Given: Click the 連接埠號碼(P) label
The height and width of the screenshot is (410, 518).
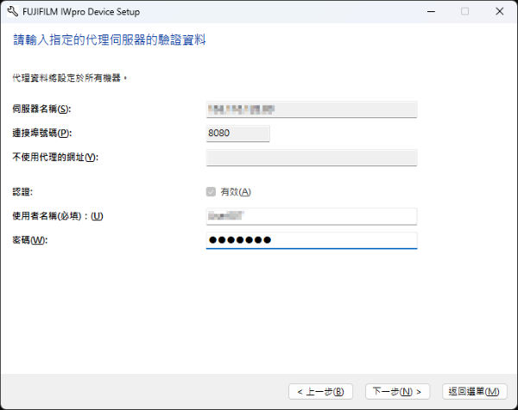Looking at the screenshot, I should pyautogui.click(x=41, y=133).
